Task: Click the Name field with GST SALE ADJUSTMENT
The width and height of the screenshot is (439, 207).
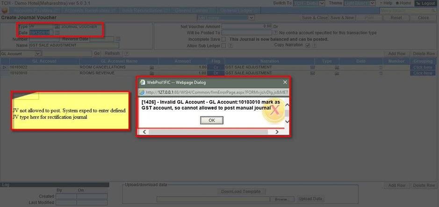Action: click(x=74, y=45)
